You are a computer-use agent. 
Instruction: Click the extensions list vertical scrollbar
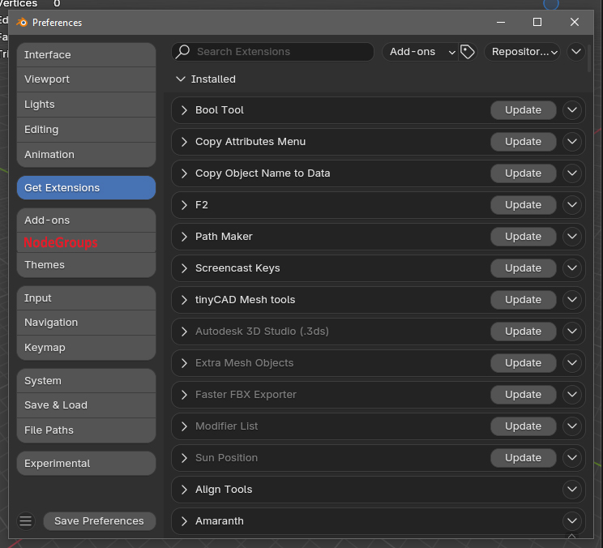click(x=589, y=58)
